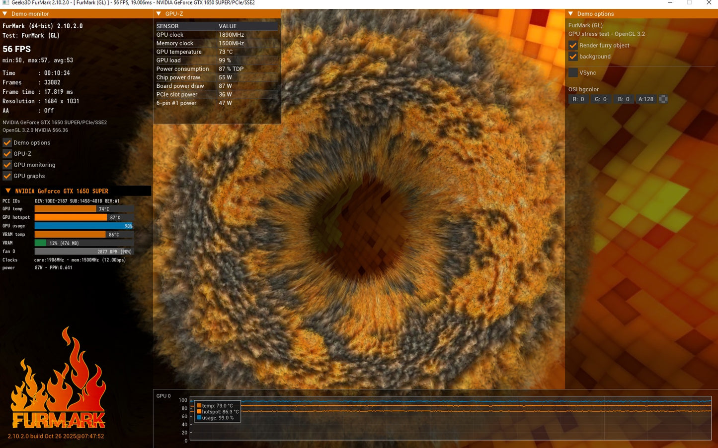Select the PCIe slot power 36 W row
Image resolution: width=718 pixels, height=448 pixels.
217,94
